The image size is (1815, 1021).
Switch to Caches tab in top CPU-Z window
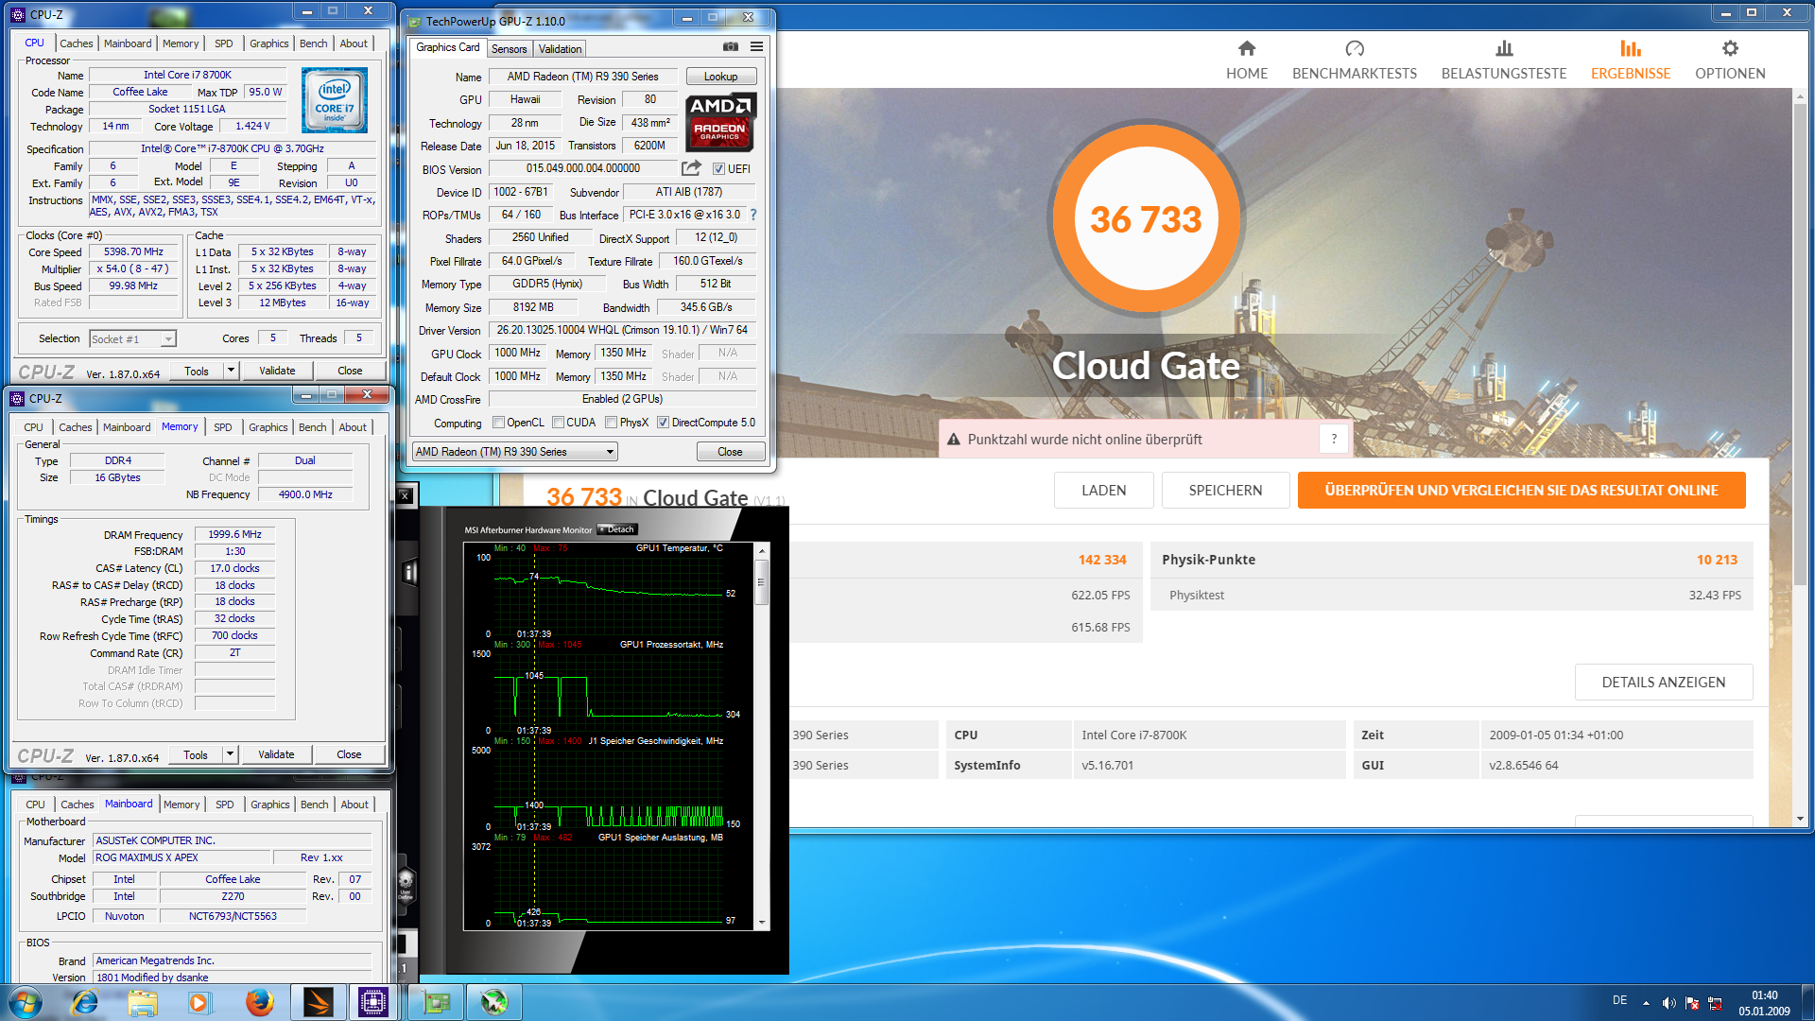point(77,43)
